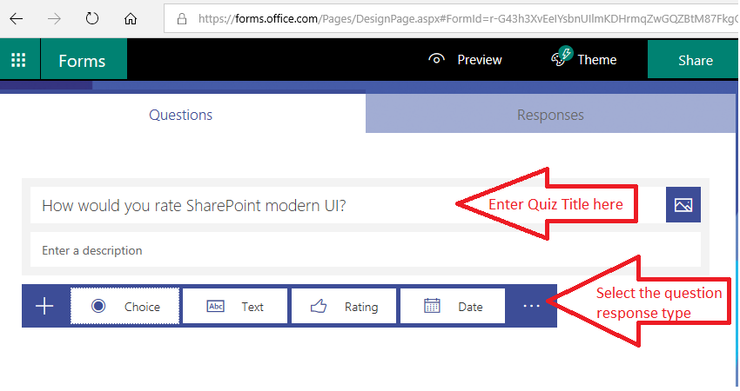This screenshot has height=391, width=740.
Task: Reload the page with the refresh icon
Action: point(92,18)
